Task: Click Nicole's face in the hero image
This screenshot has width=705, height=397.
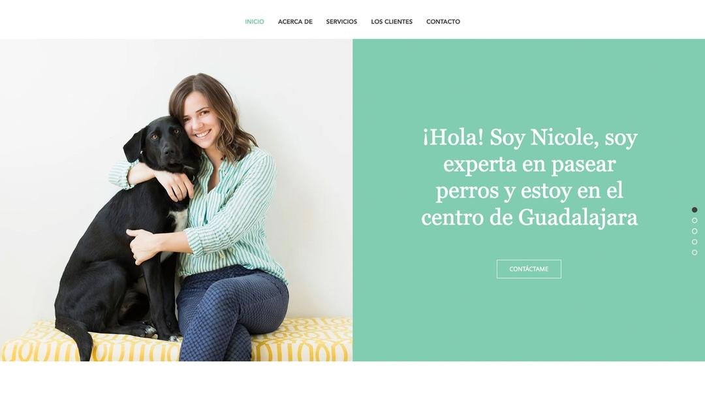Action: [201, 119]
